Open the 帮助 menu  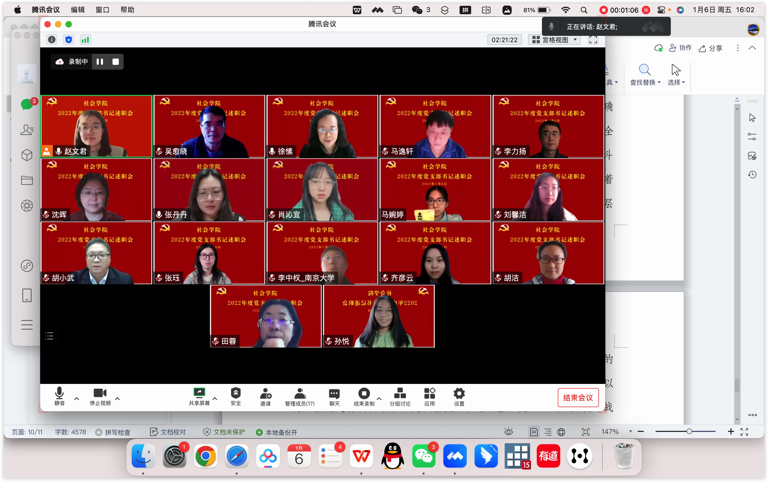(x=127, y=10)
